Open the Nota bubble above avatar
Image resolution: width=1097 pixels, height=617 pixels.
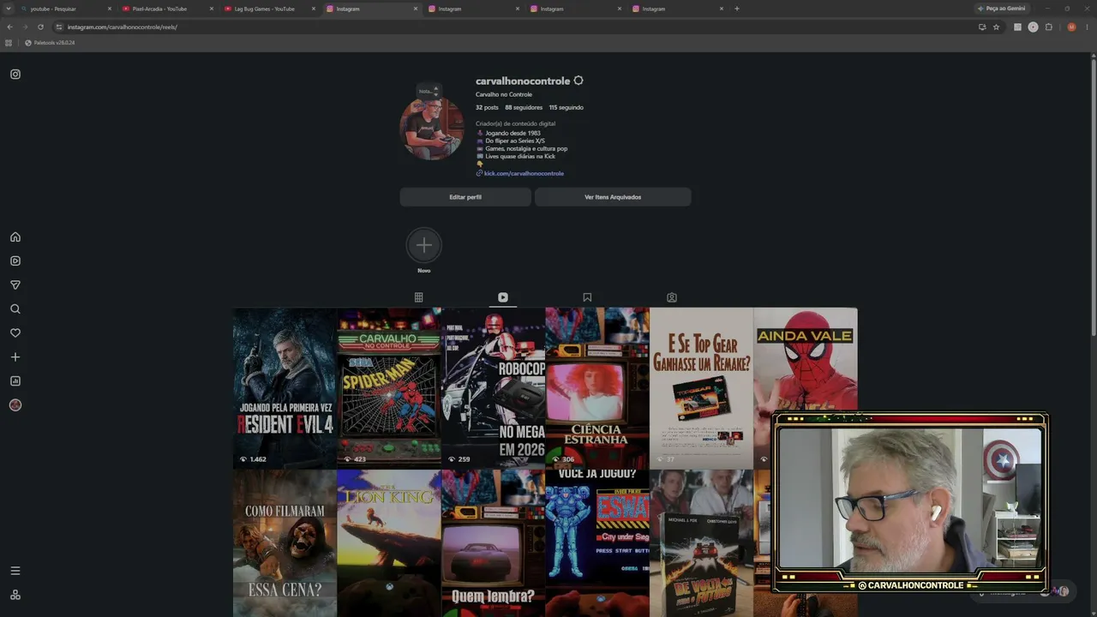pos(428,91)
